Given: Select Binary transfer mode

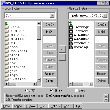Looking at the screenshot, I should tap(52, 90).
